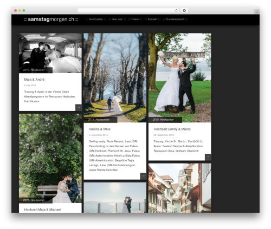Click the yellow minimize window button

click(20, 10)
